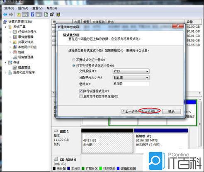The image size is (204, 172).
Task: Expand the 共享文件夹 node
Action: coord(10,42)
